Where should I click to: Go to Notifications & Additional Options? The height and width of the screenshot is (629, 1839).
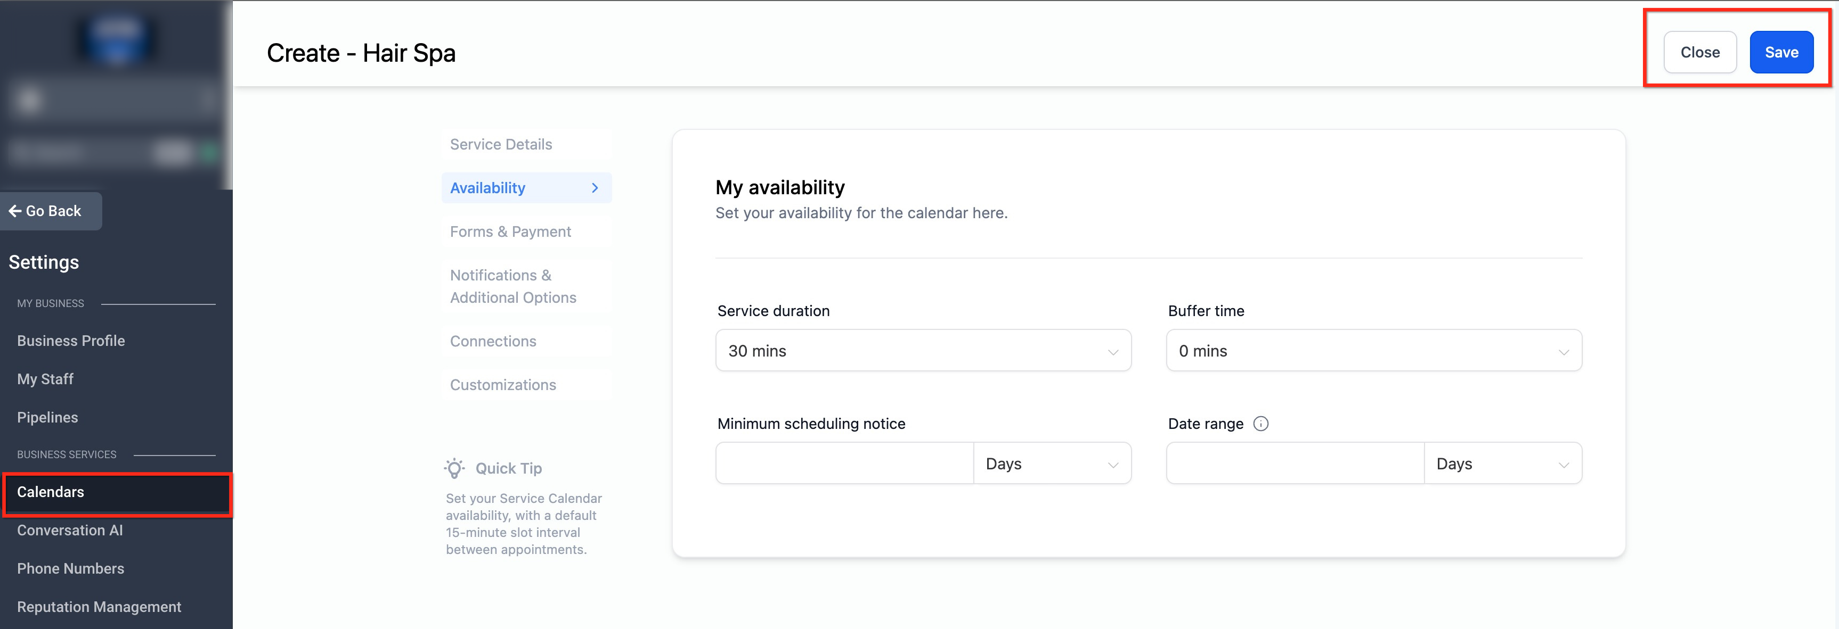(x=512, y=286)
